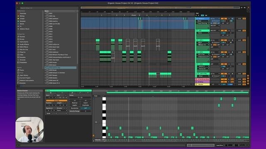Click the Invert notes button
Screen dimensions: 266x149
(x=86, y=103)
